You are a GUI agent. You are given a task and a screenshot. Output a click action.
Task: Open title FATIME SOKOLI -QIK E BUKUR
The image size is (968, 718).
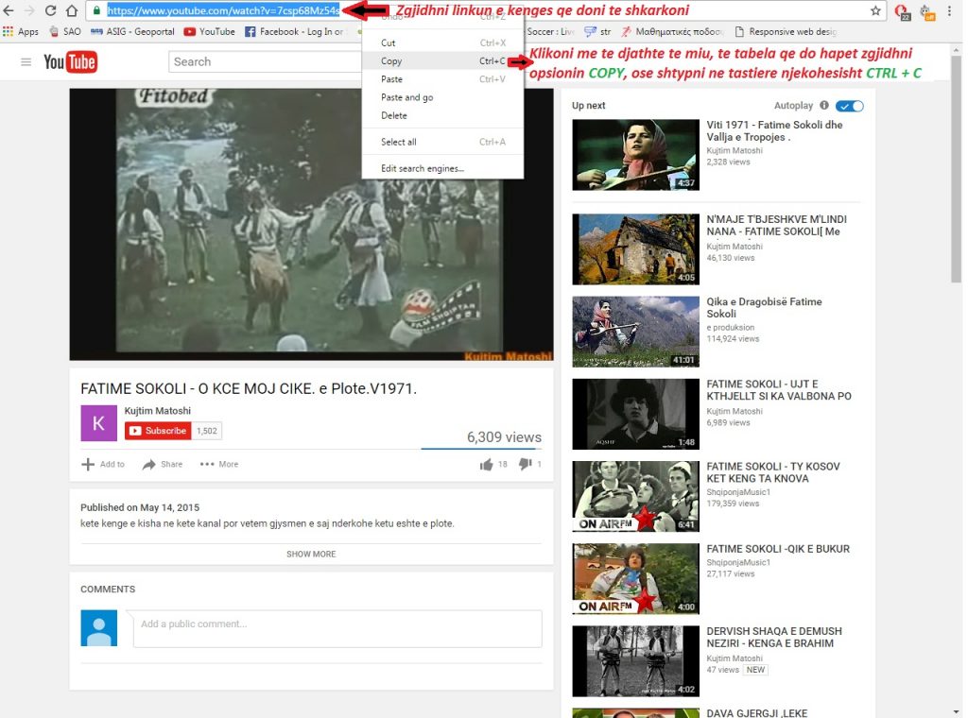(779, 549)
